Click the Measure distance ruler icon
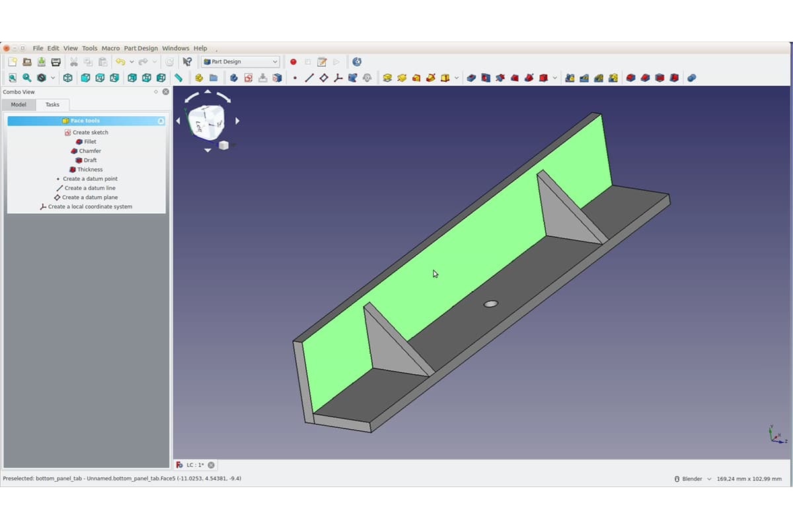793x528 pixels. click(178, 78)
